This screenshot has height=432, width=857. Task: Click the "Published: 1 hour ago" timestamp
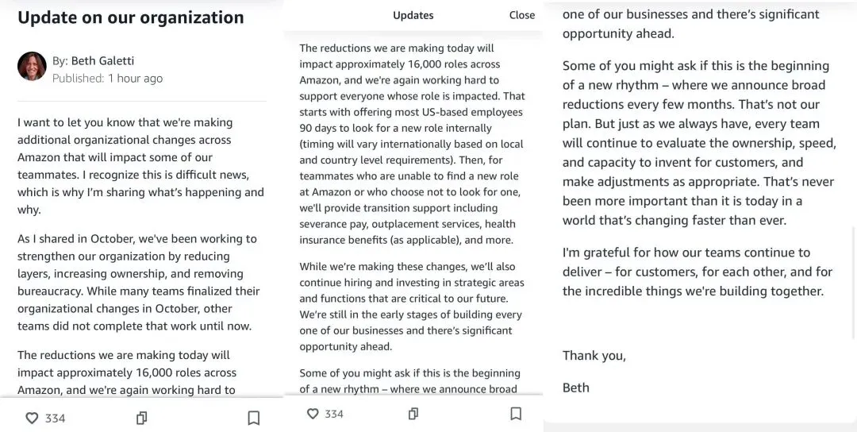click(107, 78)
